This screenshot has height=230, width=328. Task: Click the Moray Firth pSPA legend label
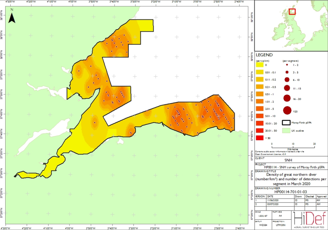point(302,123)
